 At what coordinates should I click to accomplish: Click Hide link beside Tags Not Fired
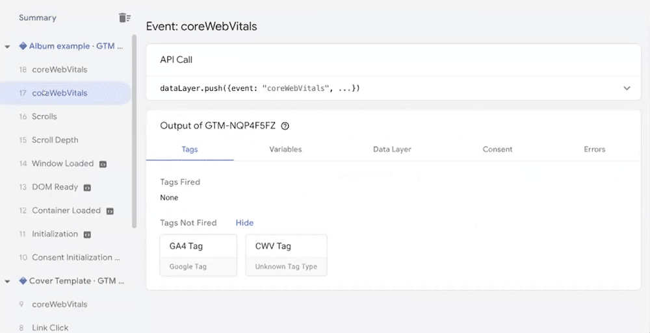[x=244, y=223]
